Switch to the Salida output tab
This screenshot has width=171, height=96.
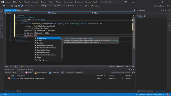19,91
